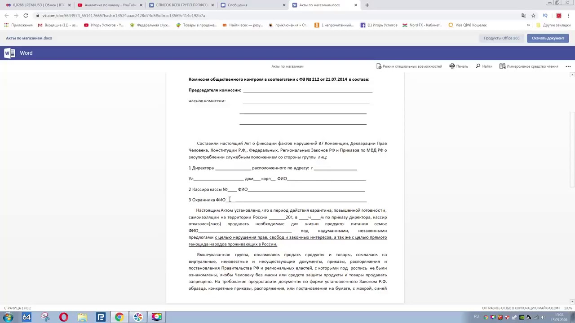Click the Продукты Office 365 button

(501, 38)
